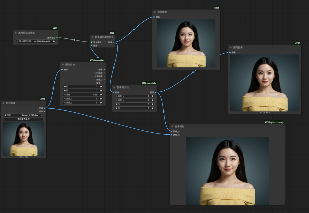Select next model with 放大模型名称 right arrow

tap(54, 41)
